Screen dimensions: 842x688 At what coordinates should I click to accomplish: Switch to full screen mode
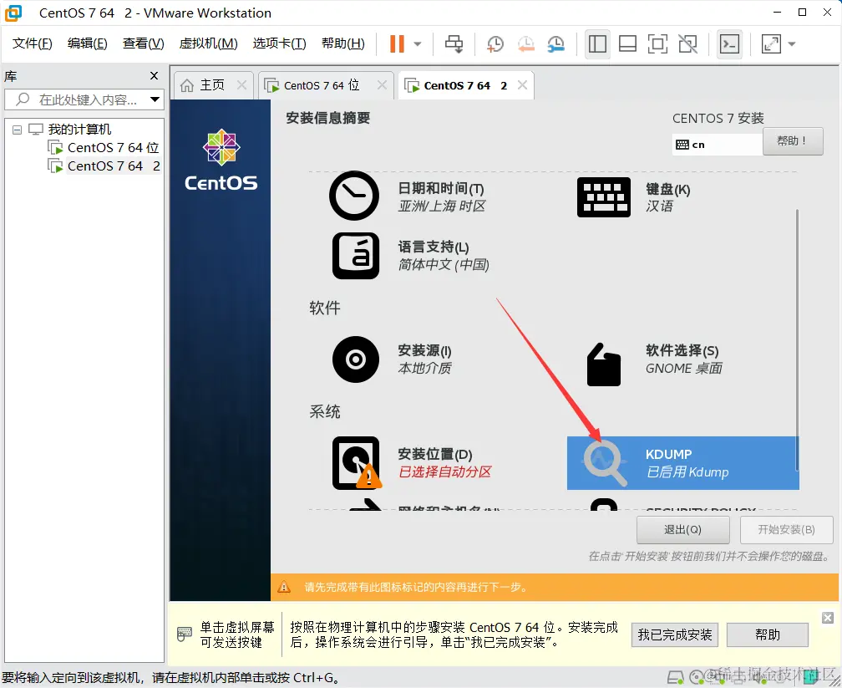point(657,44)
